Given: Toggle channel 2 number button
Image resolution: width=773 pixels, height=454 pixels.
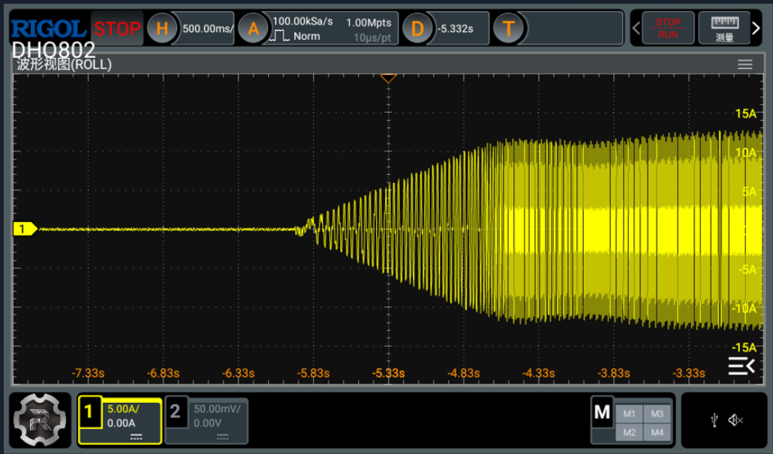Looking at the screenshot, I should [x=176, y=411].
